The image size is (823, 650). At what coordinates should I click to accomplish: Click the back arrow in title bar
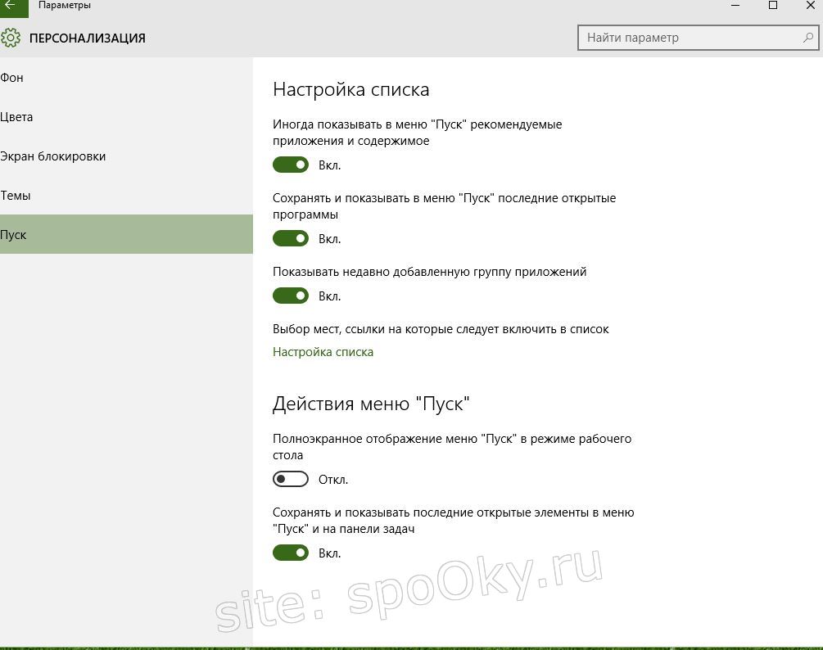[11, 7]
